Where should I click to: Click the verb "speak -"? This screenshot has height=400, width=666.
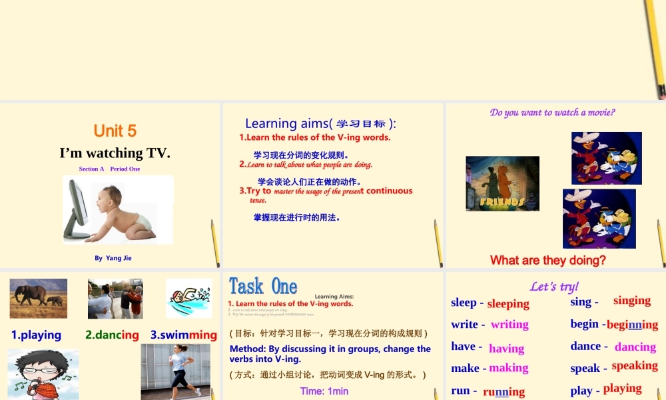[589, 368]
